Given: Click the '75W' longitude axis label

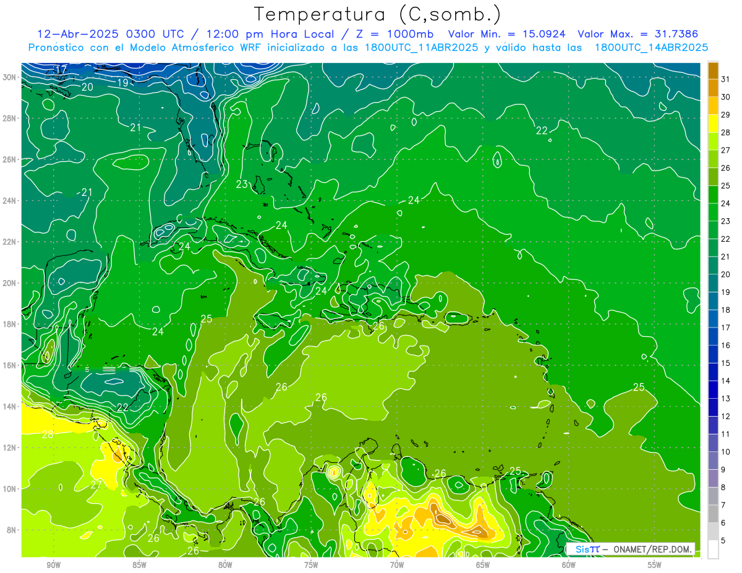Looking at the screenshot, I should coord(311,565).
